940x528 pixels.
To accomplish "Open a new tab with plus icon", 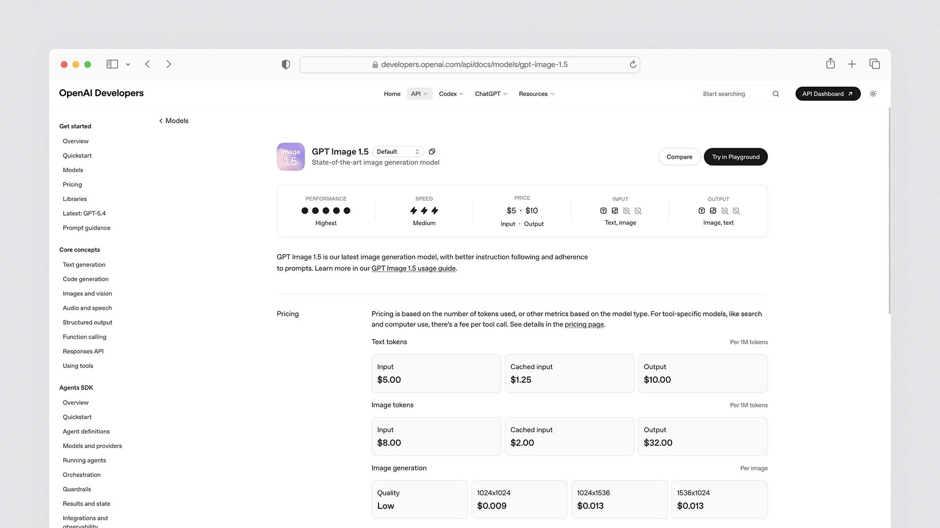I will [x=852, y=64].
